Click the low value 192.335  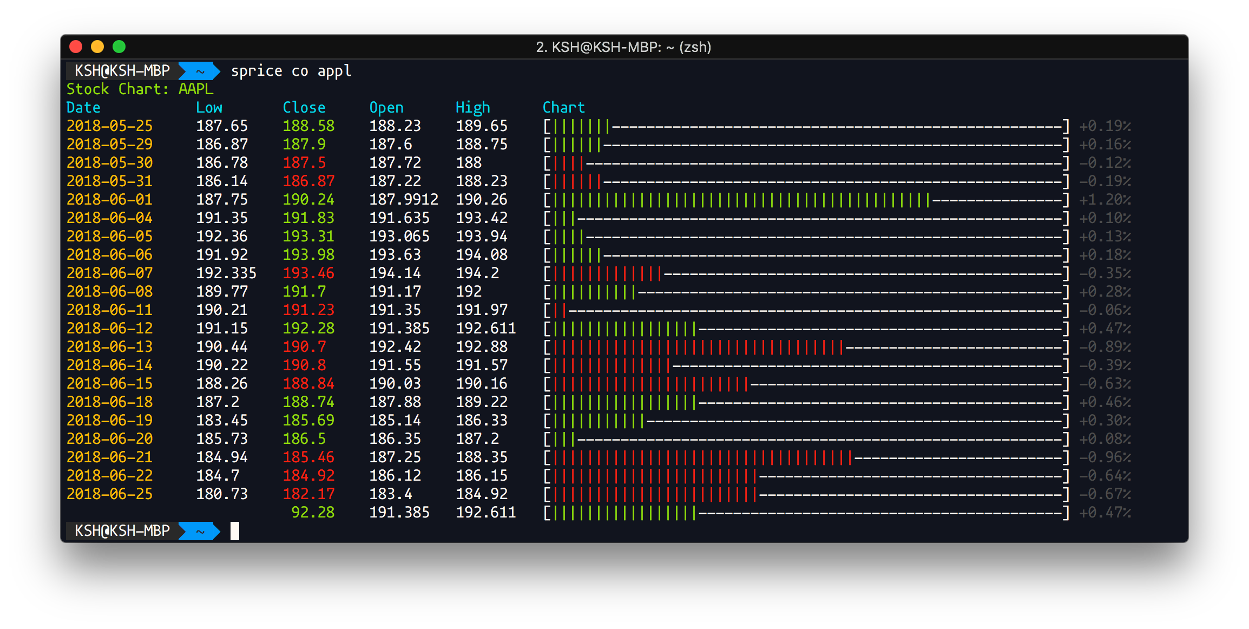[x=226, y=273]
